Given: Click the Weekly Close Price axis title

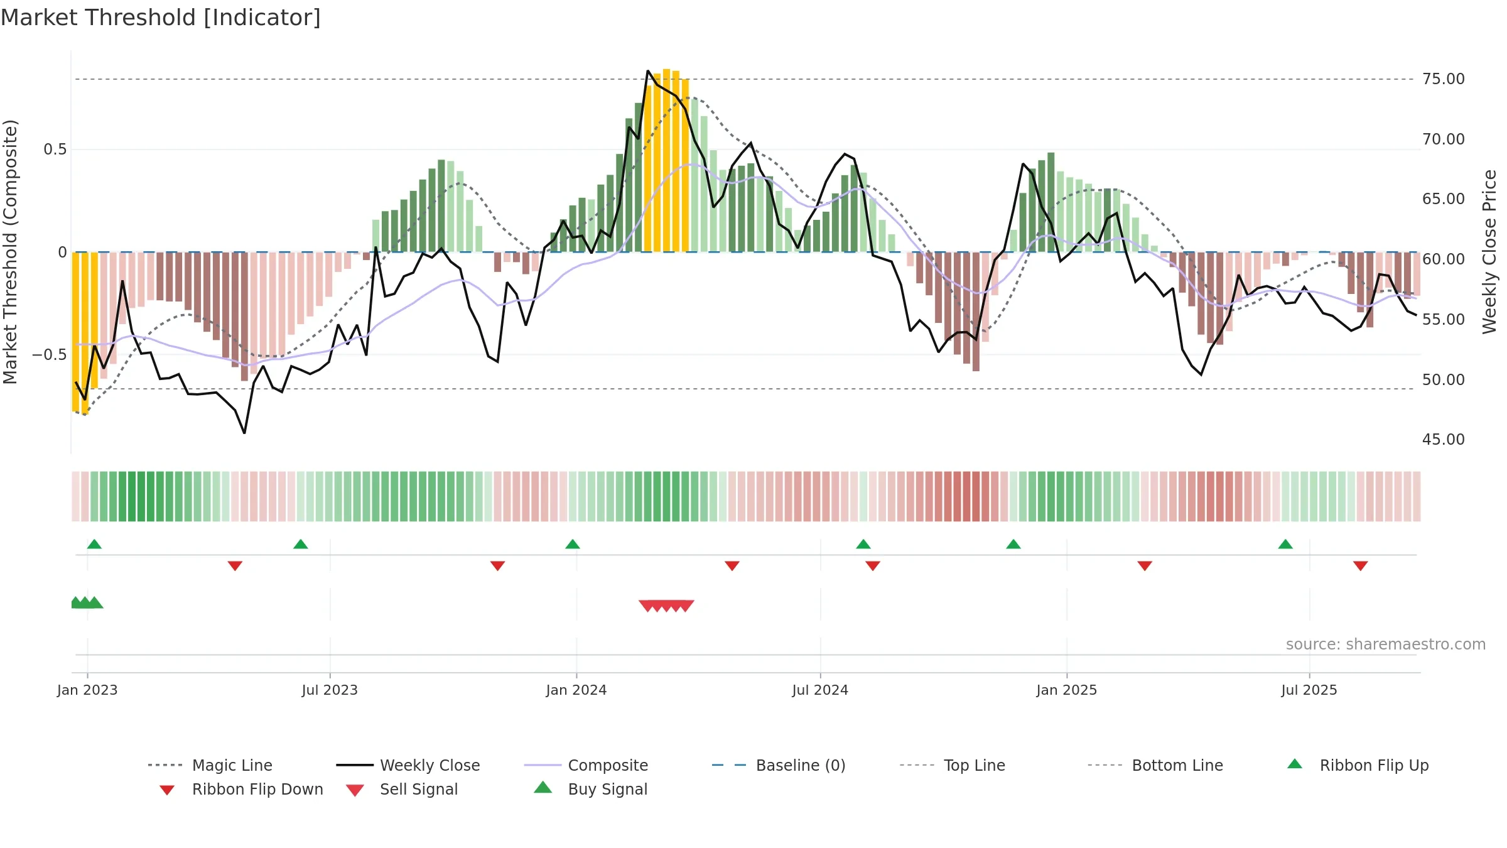Looking at the screenshot, I should click(1489, 251).
